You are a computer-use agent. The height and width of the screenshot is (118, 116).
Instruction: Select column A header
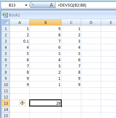20,22
